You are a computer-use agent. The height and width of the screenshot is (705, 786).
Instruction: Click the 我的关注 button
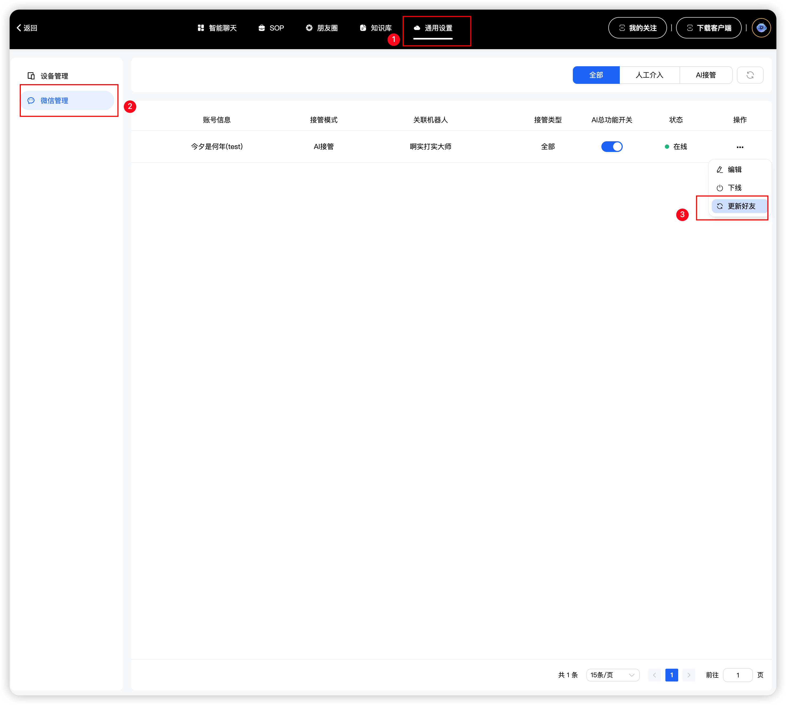click(x=637, y=28)
